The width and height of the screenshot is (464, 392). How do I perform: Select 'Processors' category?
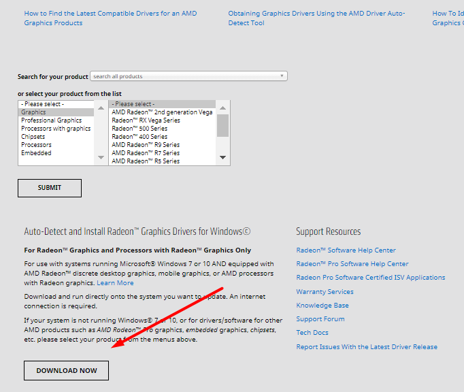coord(56,145)
